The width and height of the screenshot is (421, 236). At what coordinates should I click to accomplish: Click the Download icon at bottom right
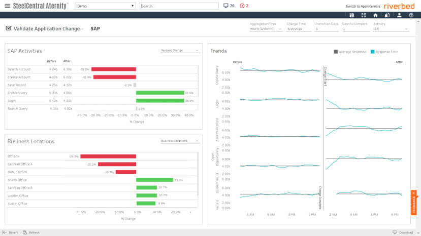click(x=395, y=232)
